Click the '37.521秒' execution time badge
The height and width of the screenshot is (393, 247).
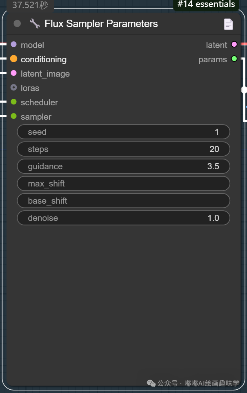pyautogui.click(x=29, y=5)
